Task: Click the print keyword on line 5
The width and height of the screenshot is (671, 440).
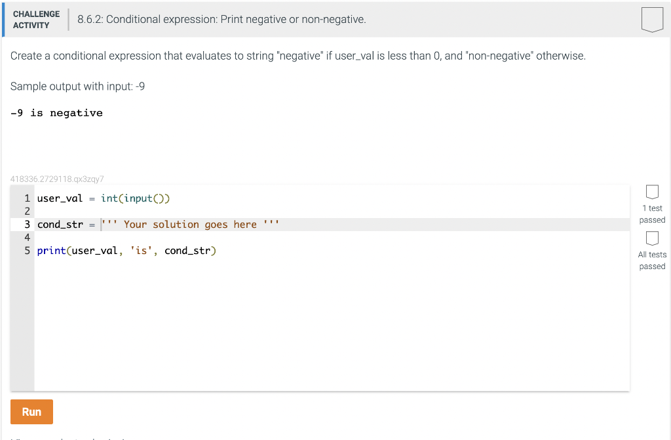Action: (51, 251)
